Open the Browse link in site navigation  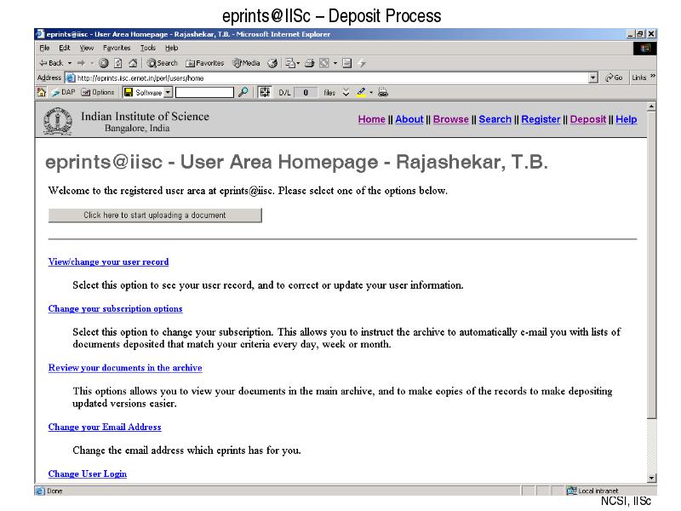(x=451, y=119)
